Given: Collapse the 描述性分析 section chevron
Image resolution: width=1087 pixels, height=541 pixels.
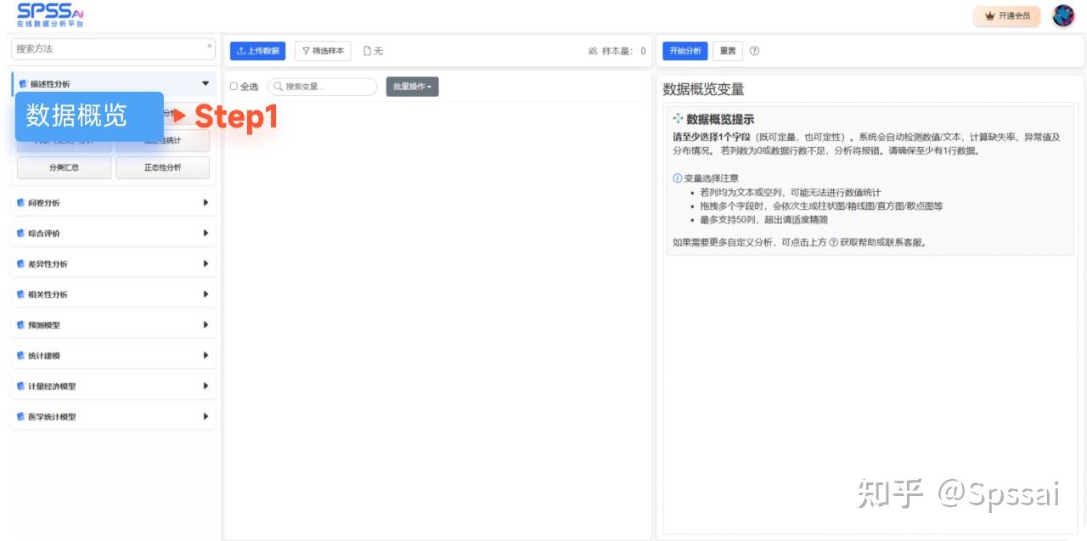Looking at the screenshot, I should tap(206, 85).
